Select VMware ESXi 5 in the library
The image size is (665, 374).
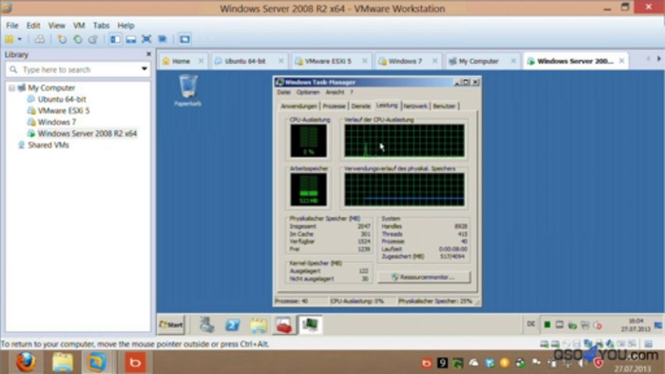(x=63, y=111)
